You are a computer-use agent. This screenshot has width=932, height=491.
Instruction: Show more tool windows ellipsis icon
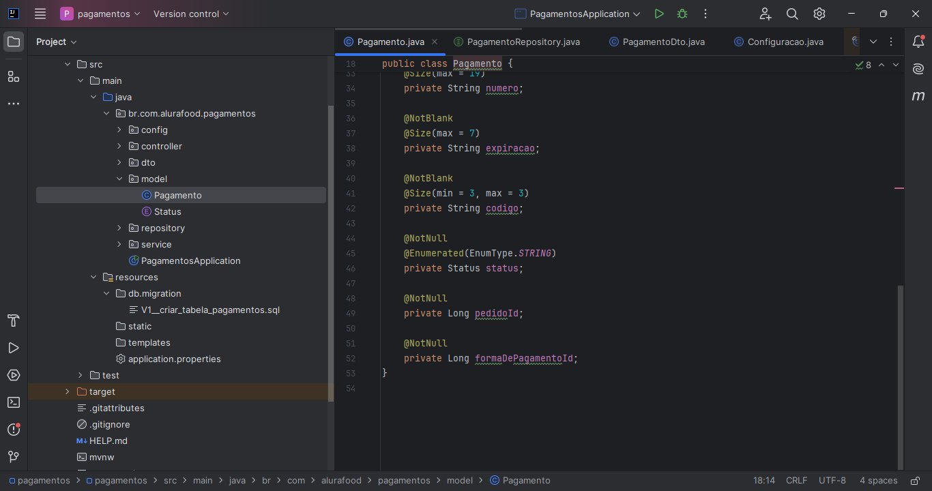tap(14, 104)
